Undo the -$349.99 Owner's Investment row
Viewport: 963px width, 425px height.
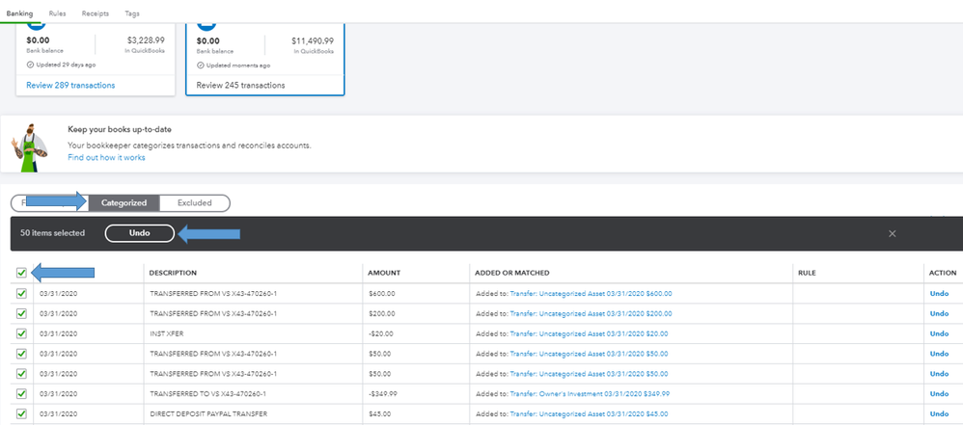click(939, 394)
